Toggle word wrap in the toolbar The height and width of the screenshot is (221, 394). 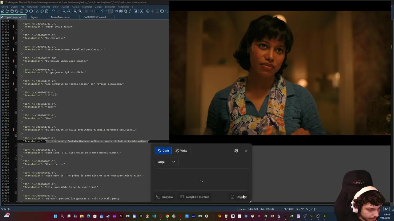(98, 11)
